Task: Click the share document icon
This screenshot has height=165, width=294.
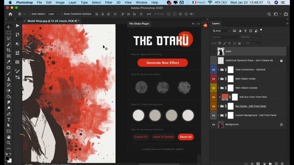Action: (x=286, y=14)
